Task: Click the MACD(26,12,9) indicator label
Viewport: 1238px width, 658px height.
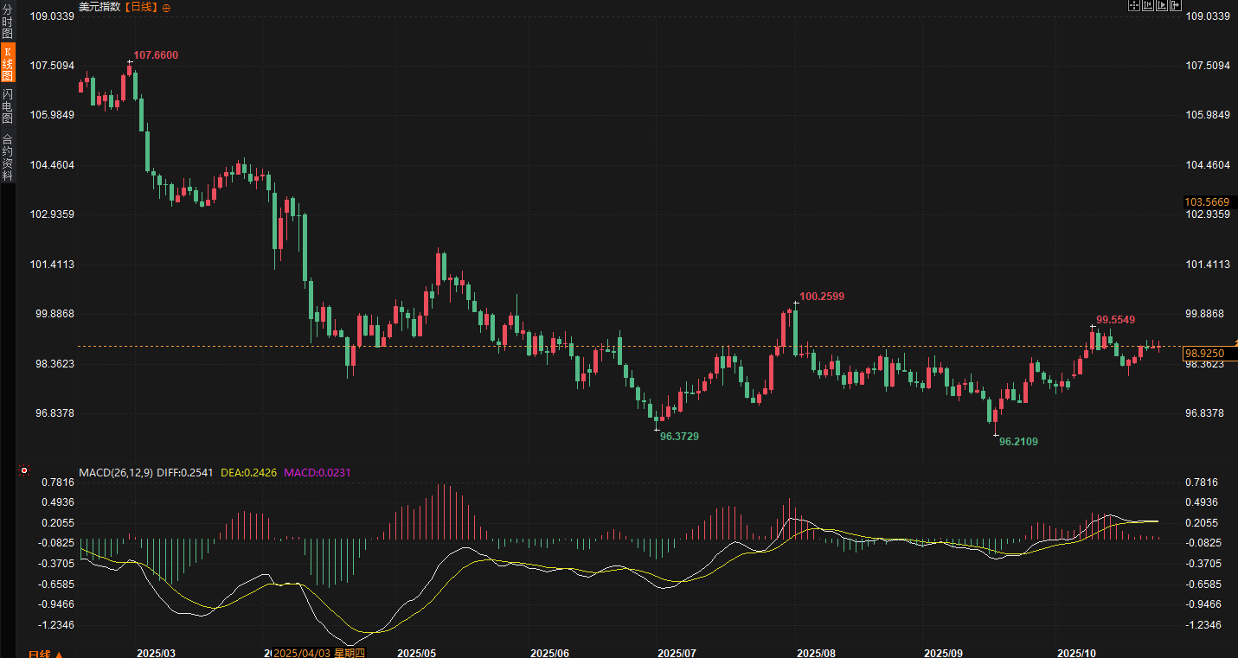Action: [116, 472]
